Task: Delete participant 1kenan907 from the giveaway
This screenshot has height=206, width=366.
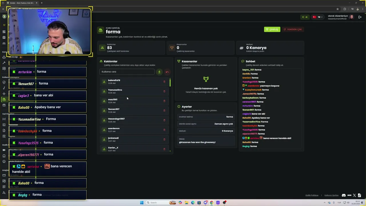Action: (x=164, y=110)
